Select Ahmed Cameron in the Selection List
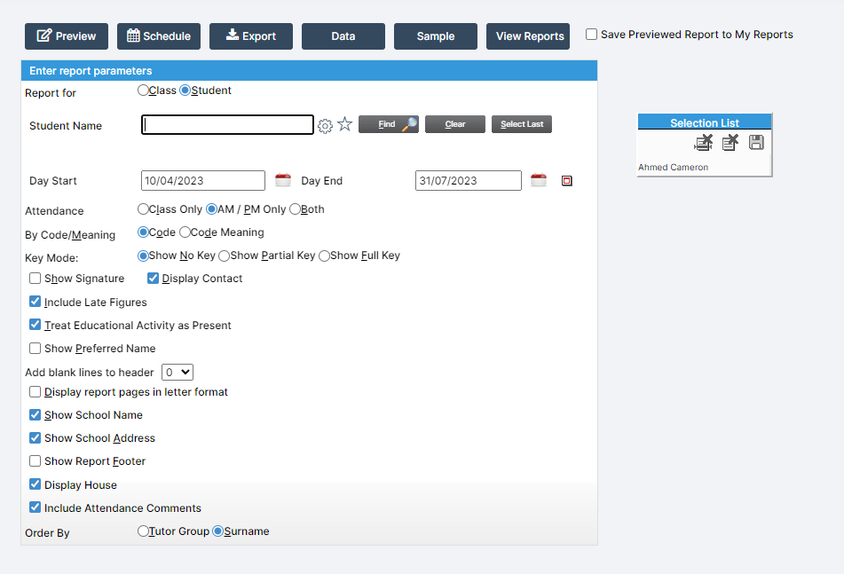 (673, 168)
